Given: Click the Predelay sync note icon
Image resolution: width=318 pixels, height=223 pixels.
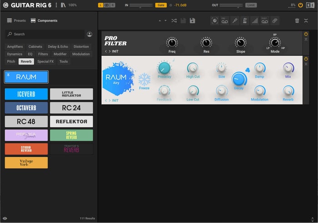Looking at the screenshot, I should pyautogui.click(x=174, y=60).
